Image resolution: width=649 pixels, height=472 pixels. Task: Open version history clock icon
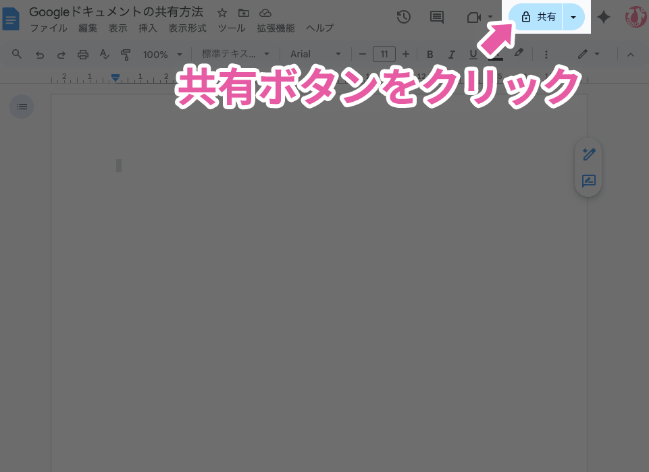[404, 18]
